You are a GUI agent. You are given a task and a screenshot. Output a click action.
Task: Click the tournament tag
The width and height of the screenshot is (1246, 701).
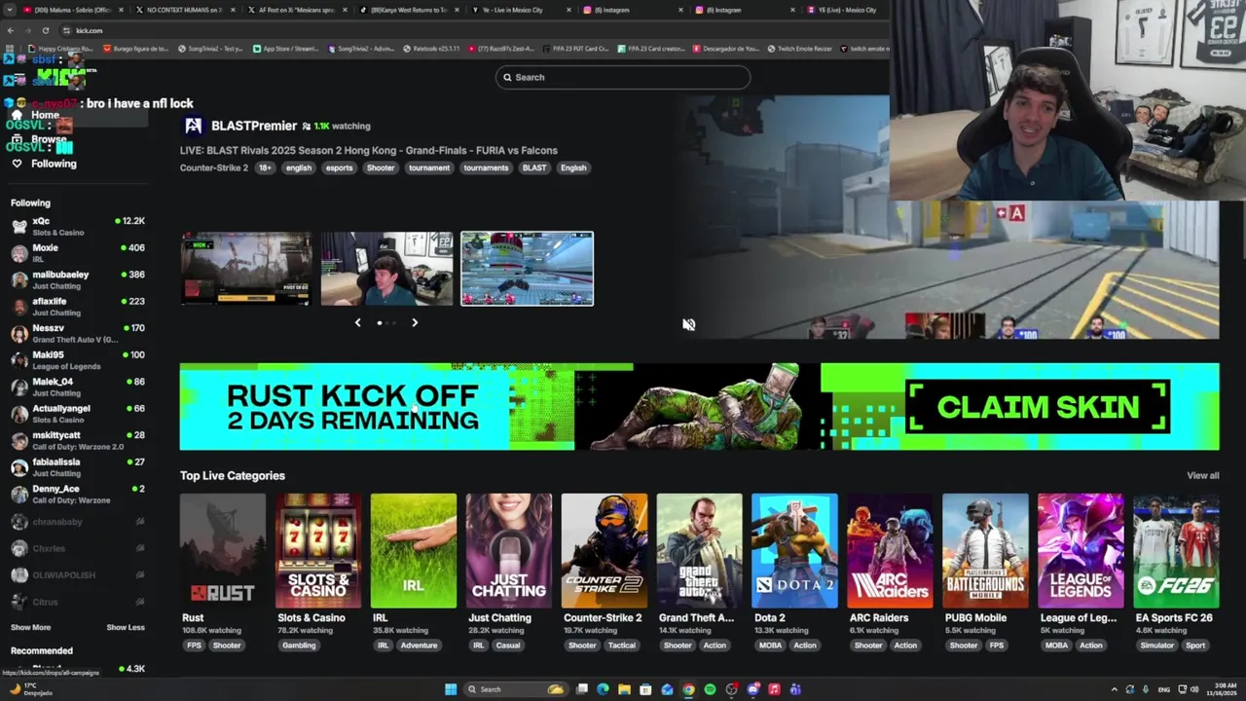tap(429, 167)
